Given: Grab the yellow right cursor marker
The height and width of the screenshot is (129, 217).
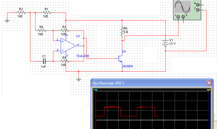Looking at the screenshot, I should 208,90.
